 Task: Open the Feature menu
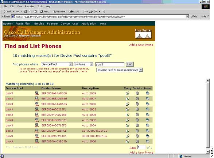(52, 23)
